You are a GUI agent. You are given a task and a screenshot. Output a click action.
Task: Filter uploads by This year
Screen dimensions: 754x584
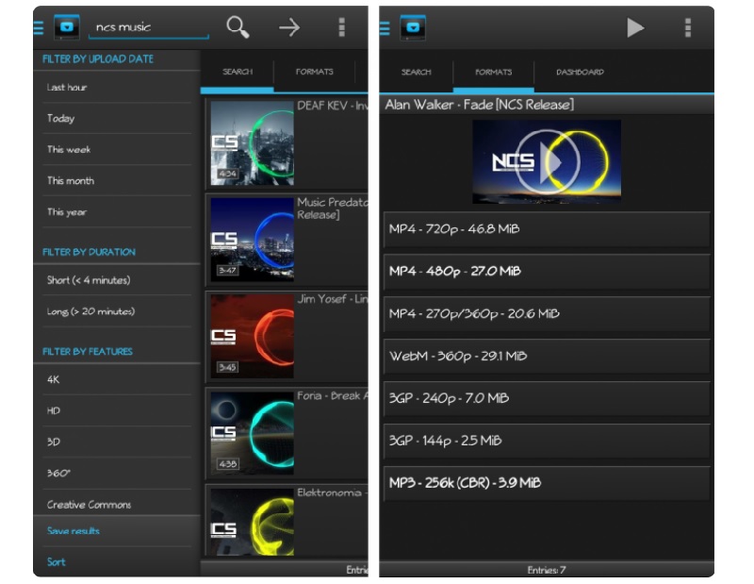pyautogui.click(x=117, y=212)
